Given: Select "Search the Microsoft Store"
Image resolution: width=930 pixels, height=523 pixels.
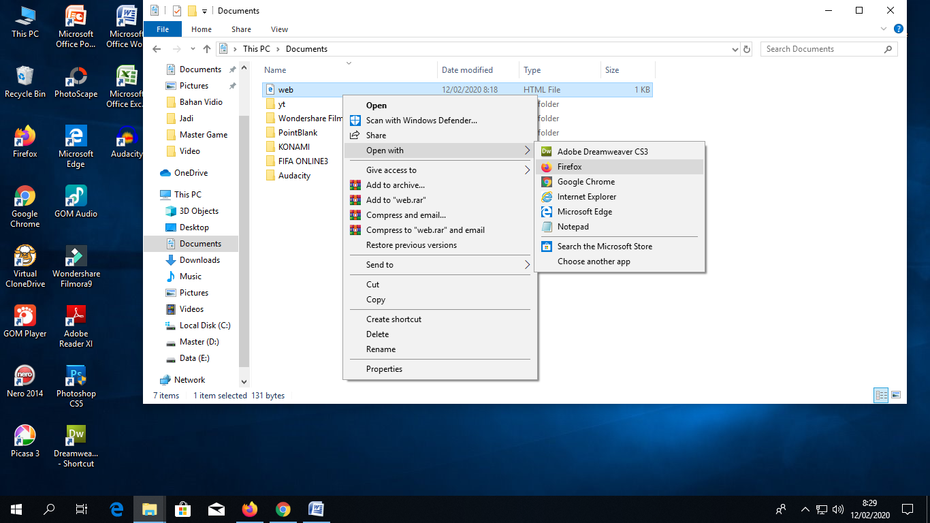Looking at the screenshot, I should coord(603,246).
